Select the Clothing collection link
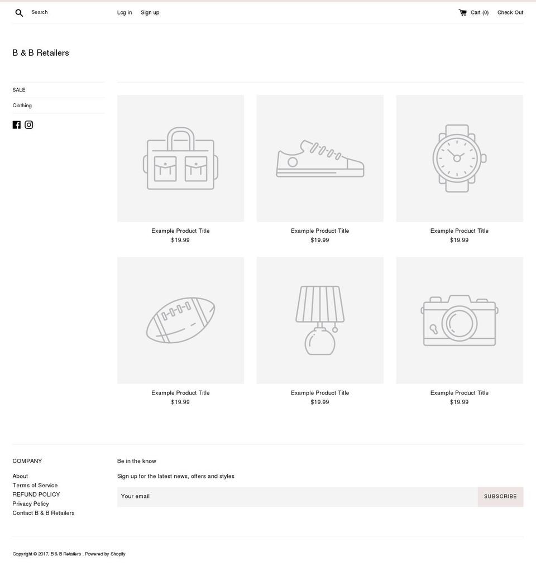Image resolution: width=536 pixels, height=571 pixels. coord(22,105)
